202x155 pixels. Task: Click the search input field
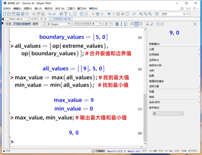175,14
